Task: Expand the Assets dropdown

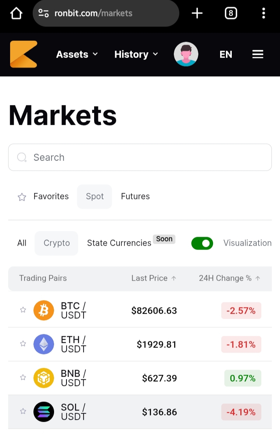Action: pos(77,54)
